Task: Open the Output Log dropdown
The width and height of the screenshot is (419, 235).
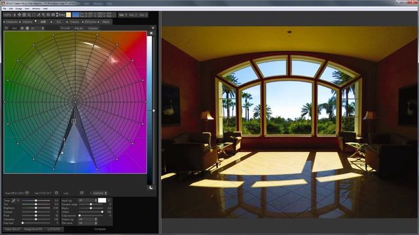Action: tap(88, 219)
